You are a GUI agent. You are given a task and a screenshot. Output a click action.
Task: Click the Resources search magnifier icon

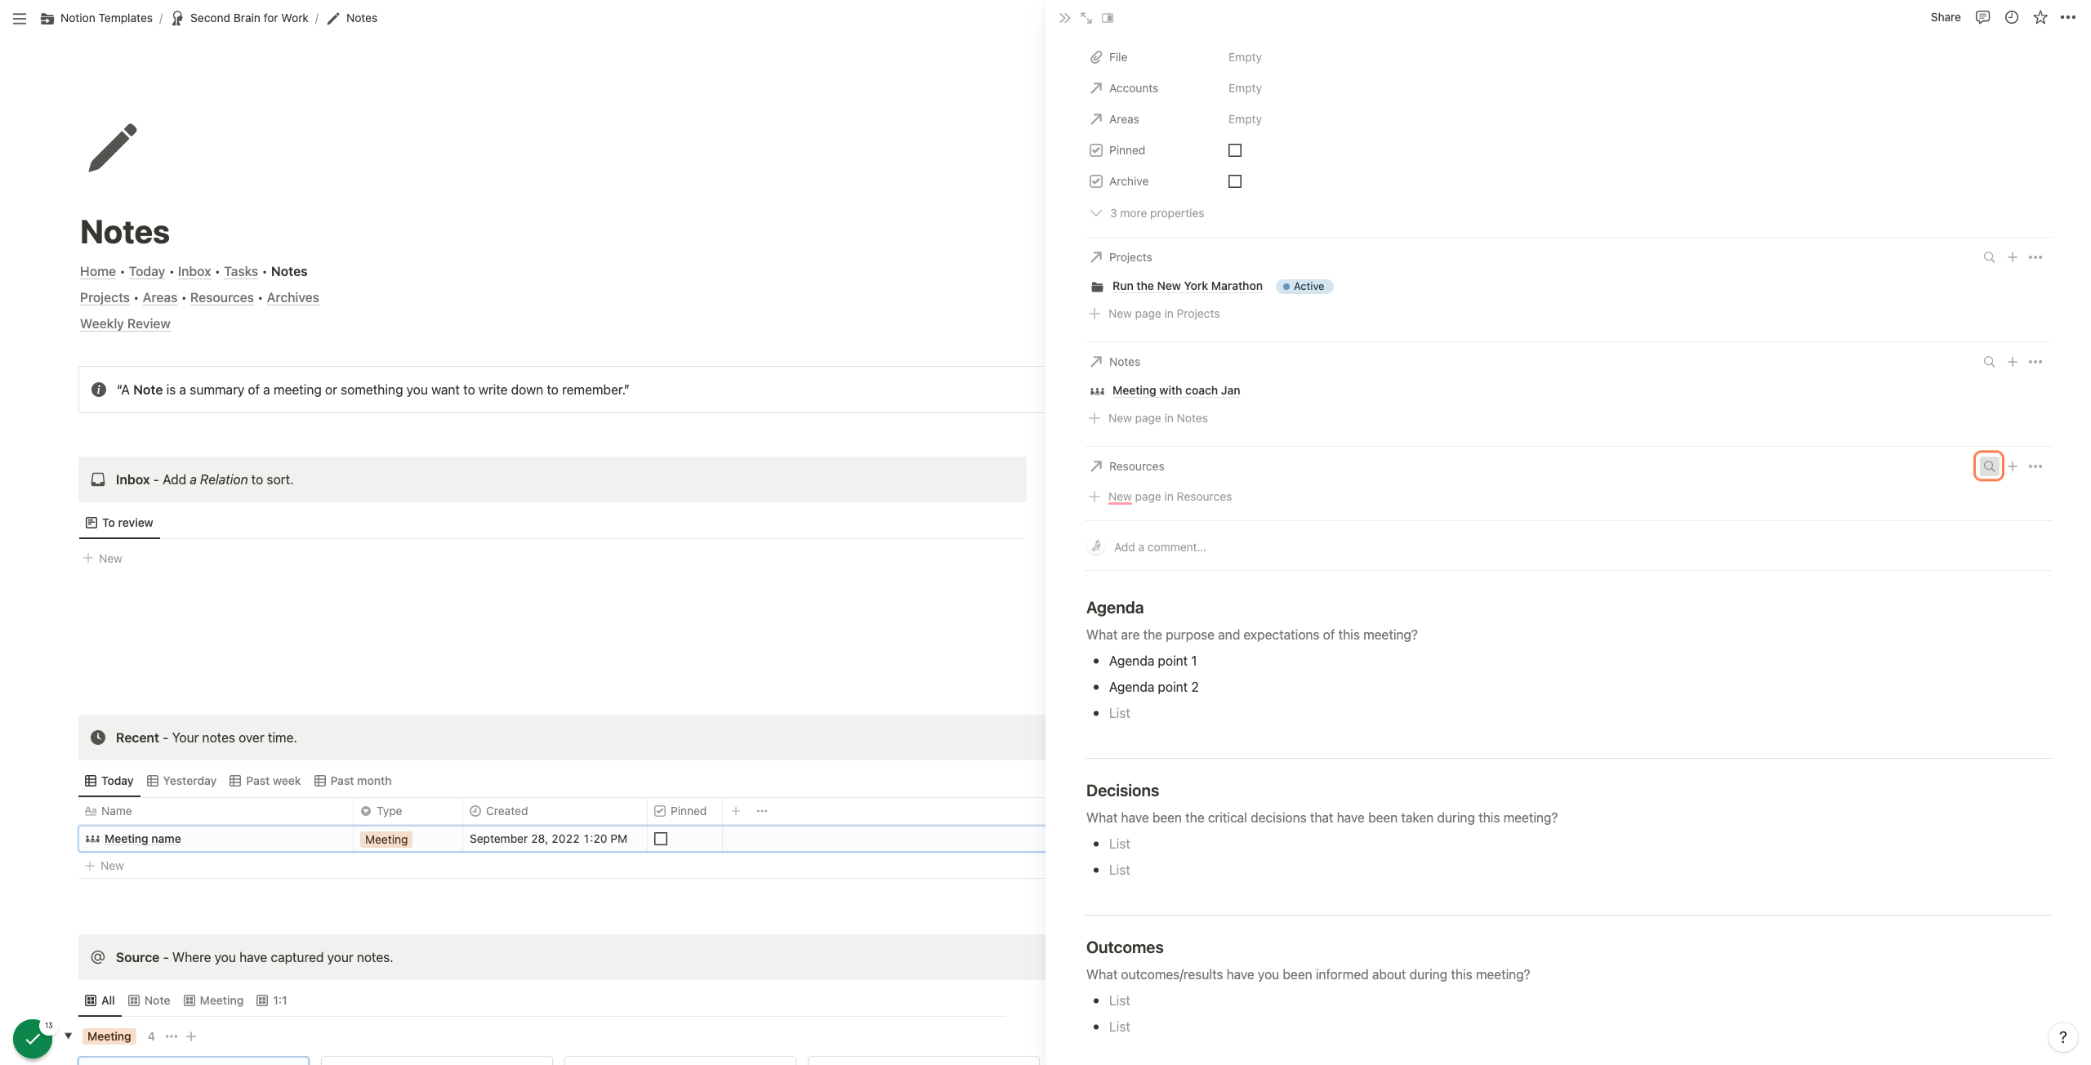[x=1989, y=466]
